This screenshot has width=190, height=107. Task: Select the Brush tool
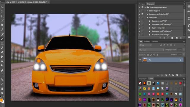click(2, 39)
